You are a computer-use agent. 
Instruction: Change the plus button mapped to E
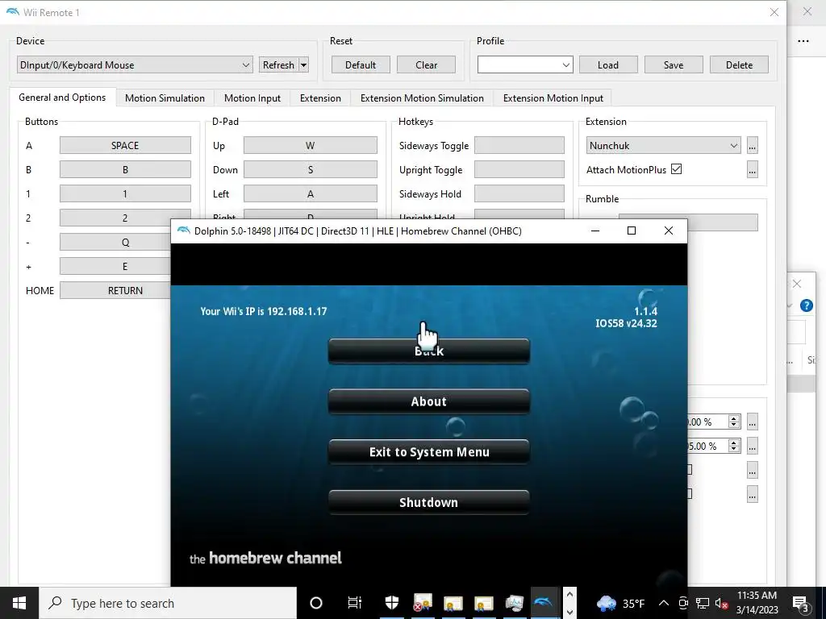coord(115,266)
